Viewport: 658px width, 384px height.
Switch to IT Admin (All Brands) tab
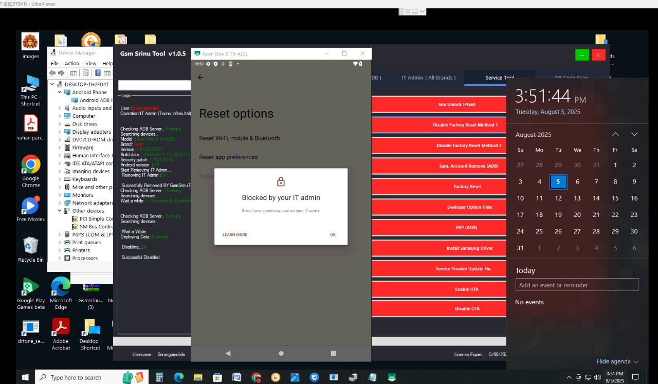(x=428, y=78)
